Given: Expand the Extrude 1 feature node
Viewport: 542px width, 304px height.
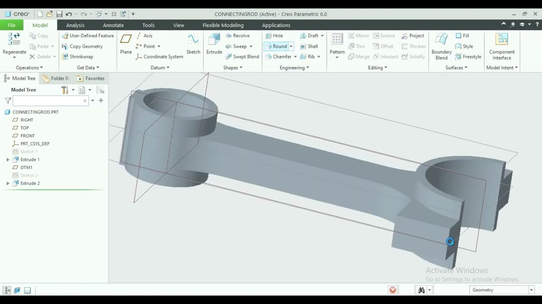Looking at the screenshot, I should click(x=8, y=160).
